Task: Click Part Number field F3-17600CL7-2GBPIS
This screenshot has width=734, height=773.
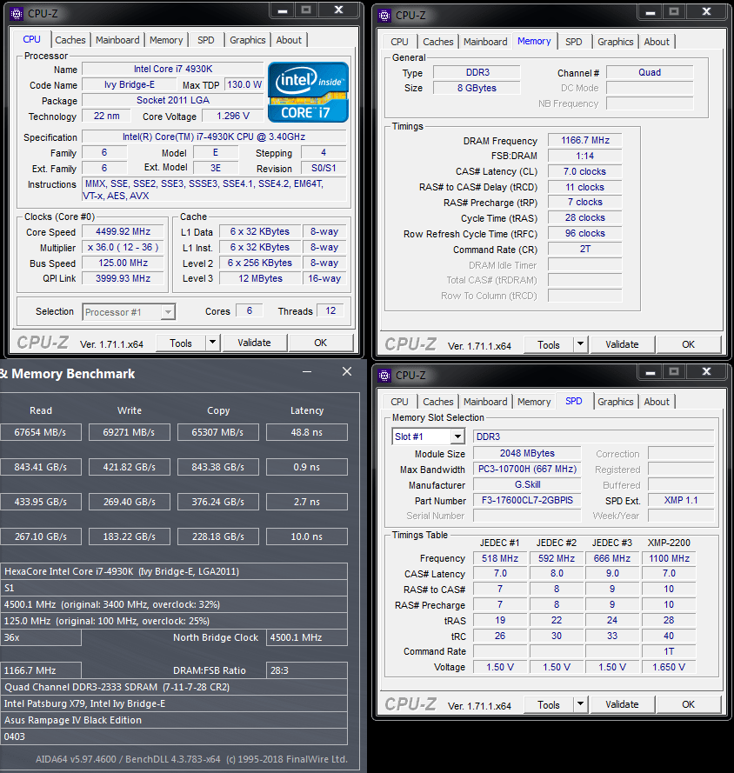Action: coord(527,500)
